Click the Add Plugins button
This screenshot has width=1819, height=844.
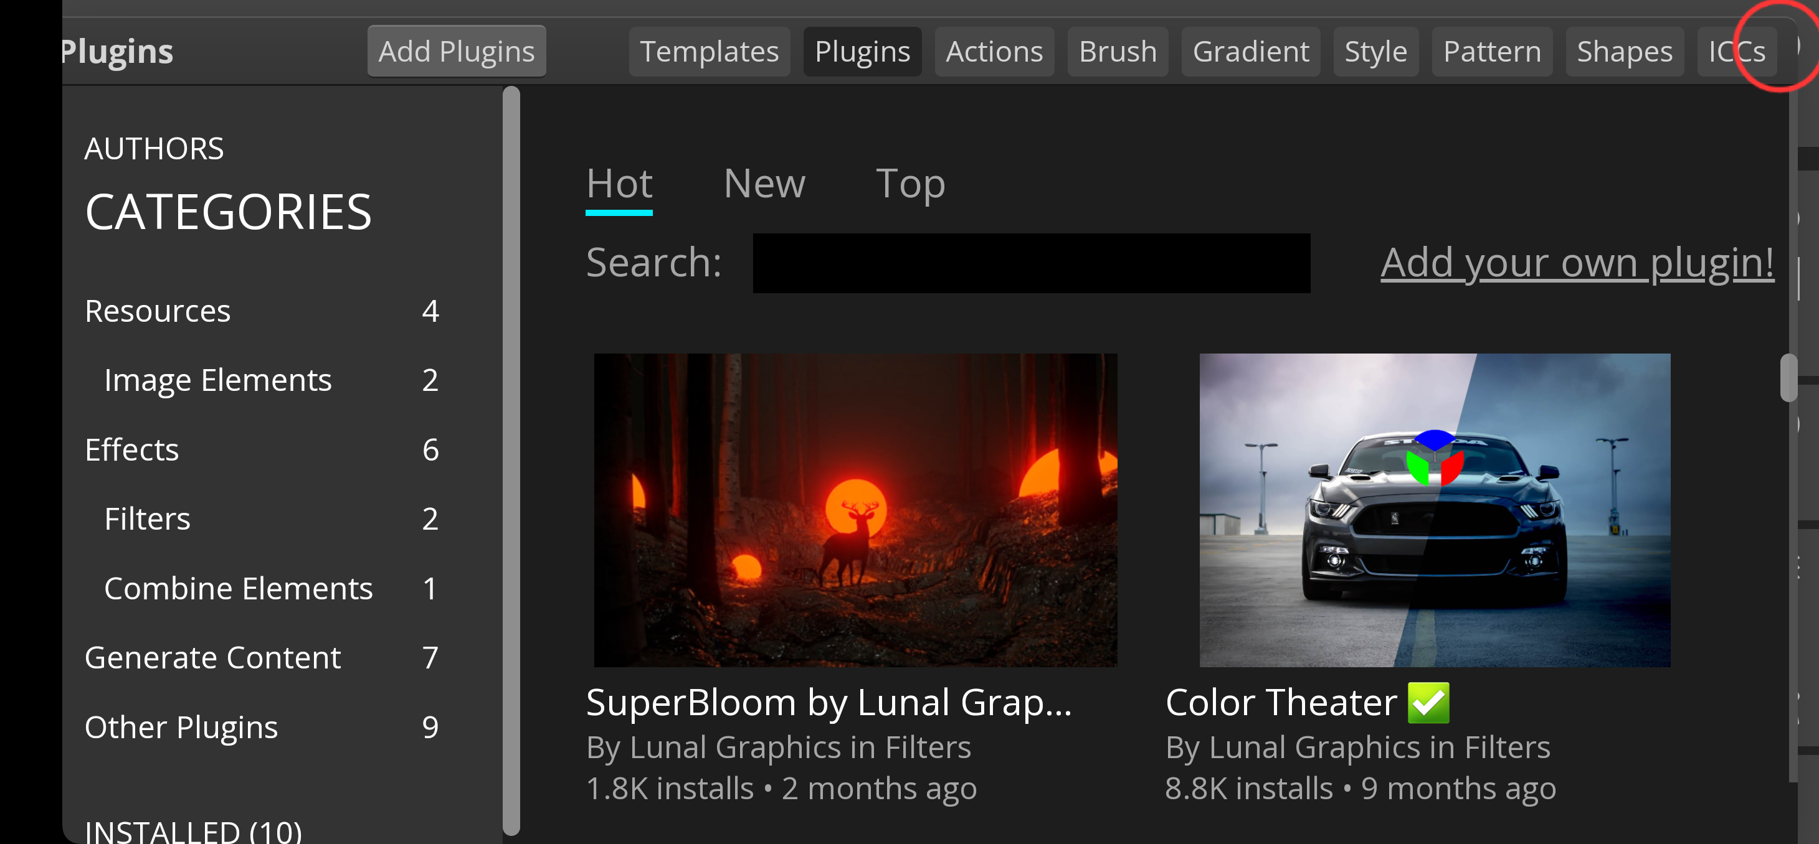pyautogui.click(x=456, y=50)
